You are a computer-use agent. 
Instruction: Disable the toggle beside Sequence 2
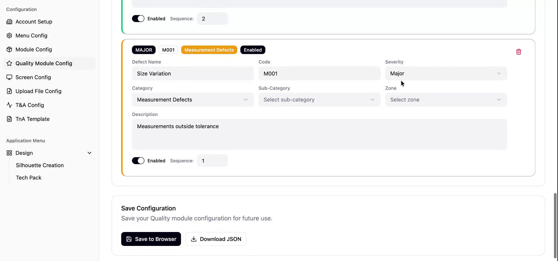(x=138, y=19)
